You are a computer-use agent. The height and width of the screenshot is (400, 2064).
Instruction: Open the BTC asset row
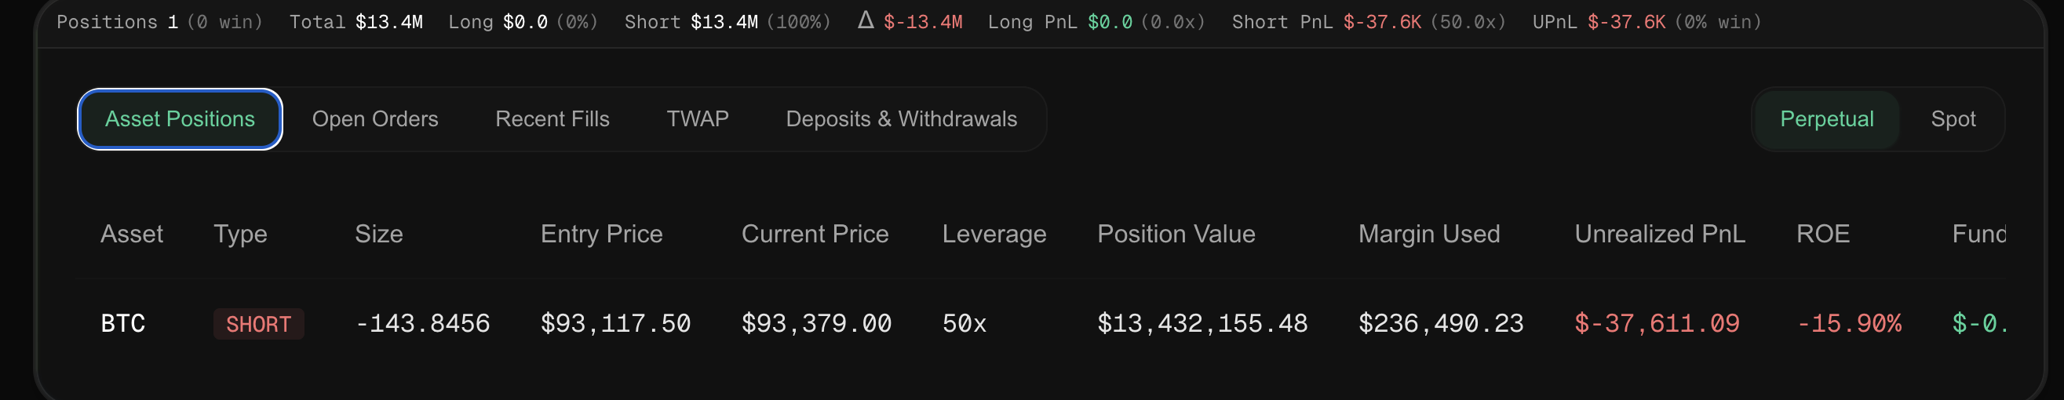point(122,323)
